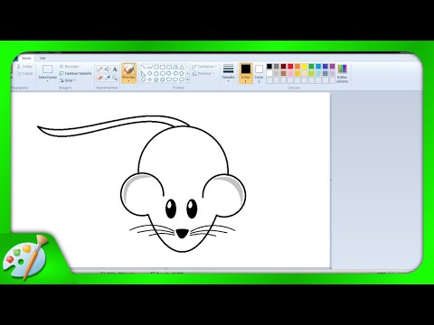434x325 pixels.
Task: Click the Pinceles brush icon
Action: [x=128, y=70]
